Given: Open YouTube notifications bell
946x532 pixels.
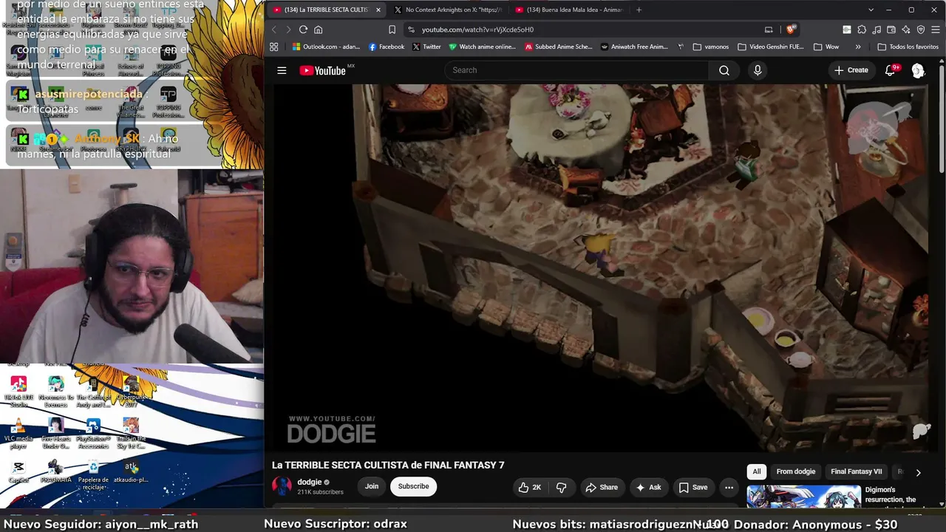Looking at the screenshot, I should tap(891, 70).
